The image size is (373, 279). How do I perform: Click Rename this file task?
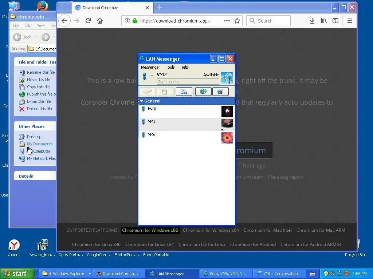point(41,72)
